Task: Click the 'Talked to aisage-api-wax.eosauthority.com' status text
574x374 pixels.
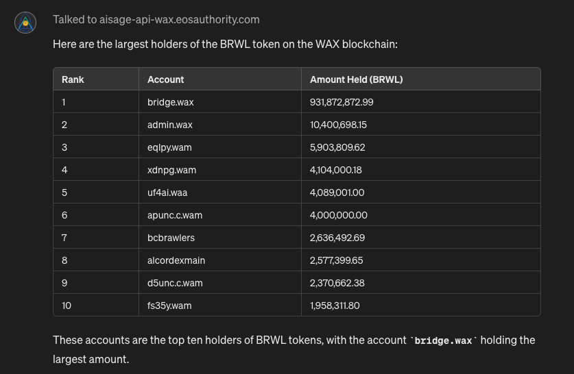Action: (x=156, y=20)
